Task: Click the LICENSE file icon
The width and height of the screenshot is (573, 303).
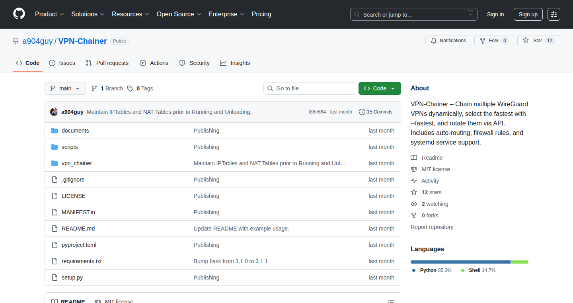Action: click(55, 196)
